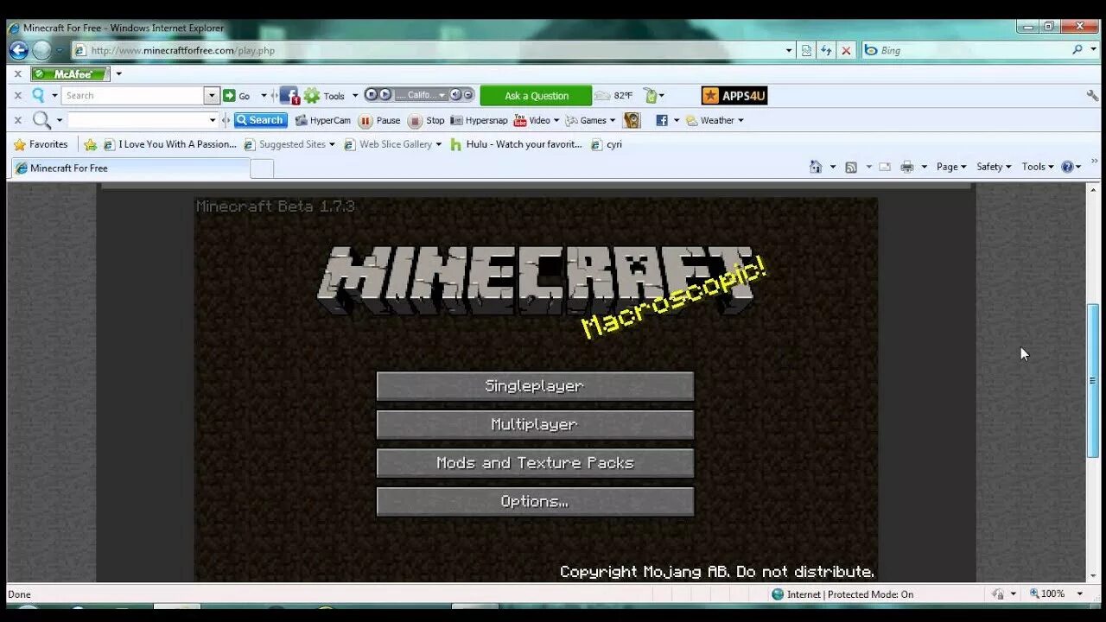Open the Page menu
1106x622 pixels.
(x=951, y=167)
